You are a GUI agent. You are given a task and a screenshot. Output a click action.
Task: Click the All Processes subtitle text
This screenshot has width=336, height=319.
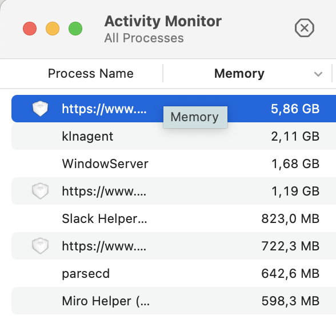144,38
